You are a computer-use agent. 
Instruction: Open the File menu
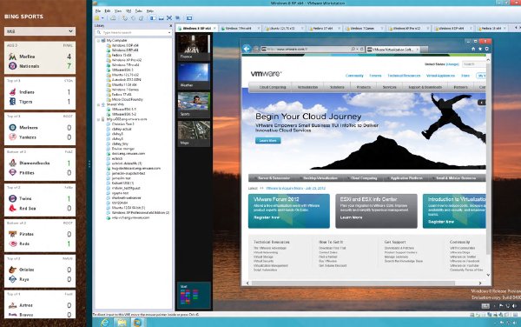point(98,11)
